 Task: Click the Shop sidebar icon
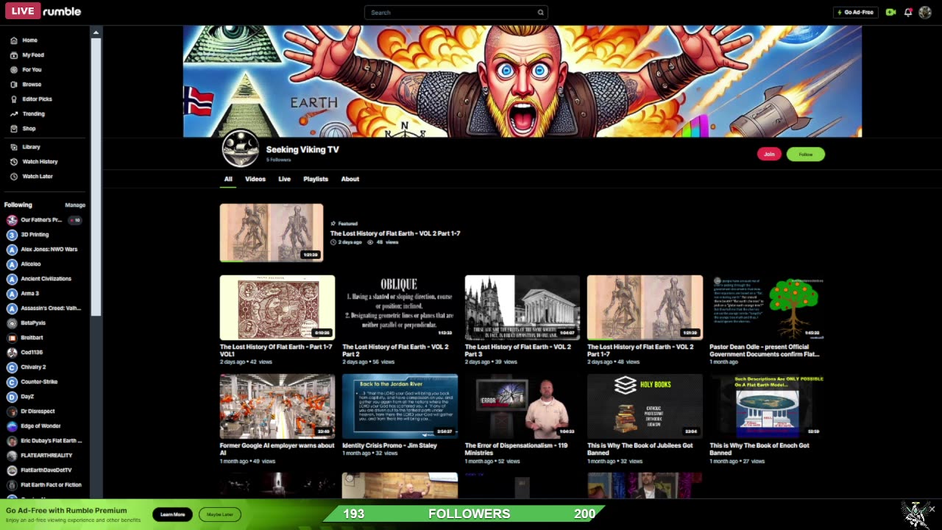click(x=13, y=129)
